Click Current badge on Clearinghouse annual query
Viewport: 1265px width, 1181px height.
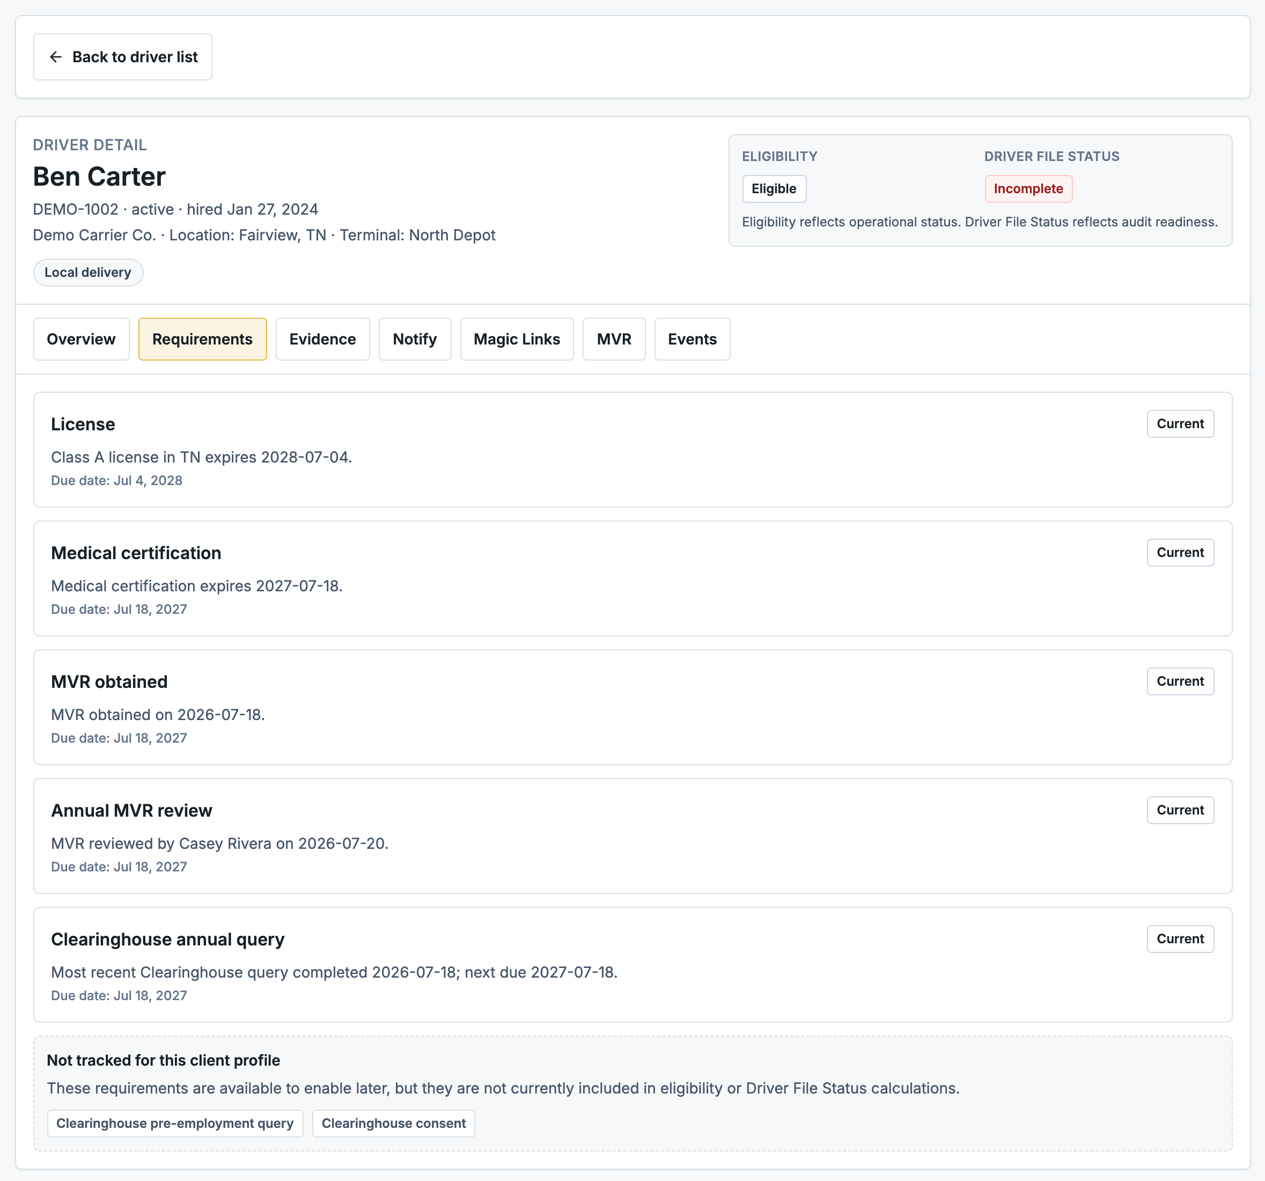(1180, 938)
